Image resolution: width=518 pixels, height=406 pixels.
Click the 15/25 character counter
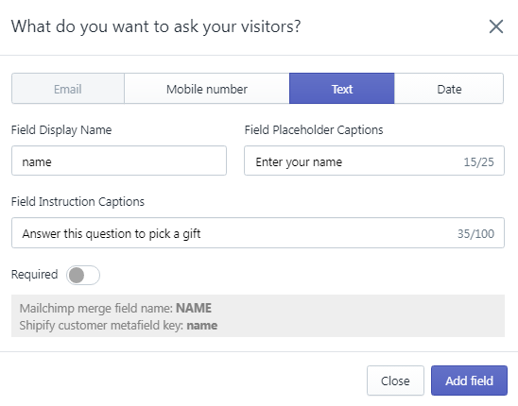478,162
